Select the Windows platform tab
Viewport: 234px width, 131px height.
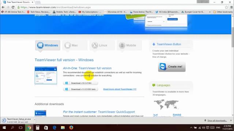coord(48,45)
